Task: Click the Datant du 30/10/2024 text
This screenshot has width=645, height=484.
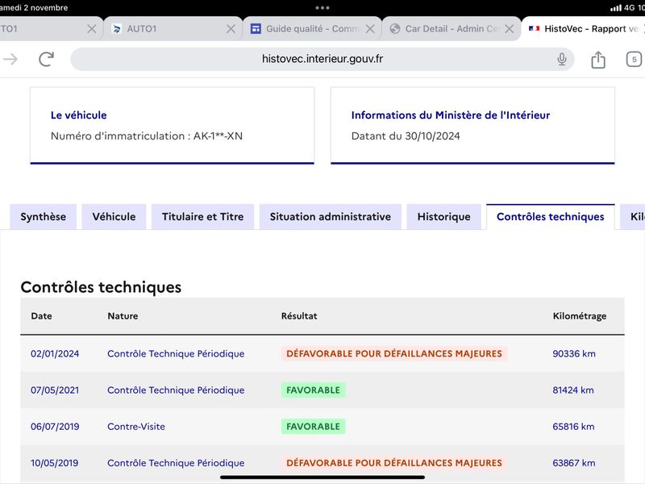Action: [x=406, y=136]
